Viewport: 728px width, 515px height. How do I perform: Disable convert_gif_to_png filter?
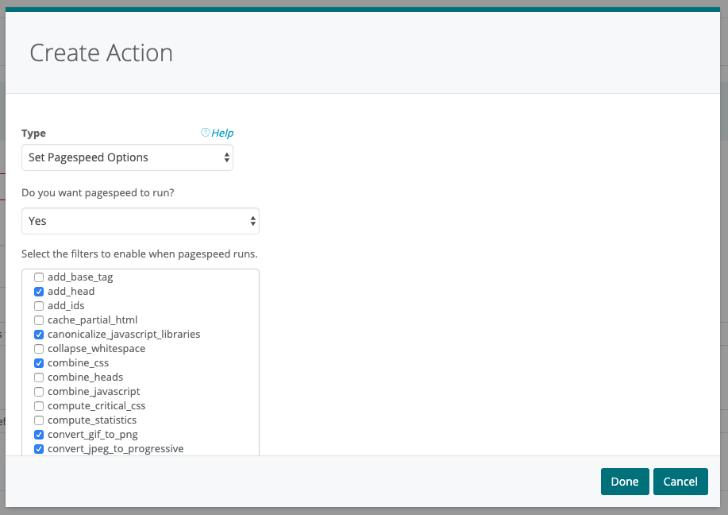coord(39,435)
